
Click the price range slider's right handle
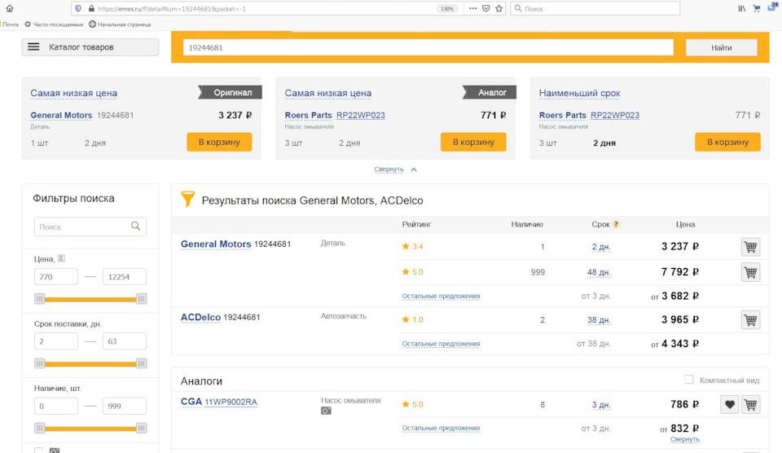141,299
